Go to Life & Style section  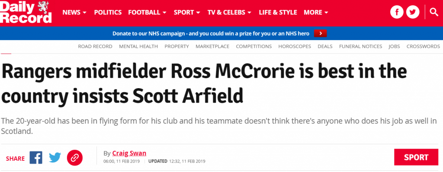278,13
